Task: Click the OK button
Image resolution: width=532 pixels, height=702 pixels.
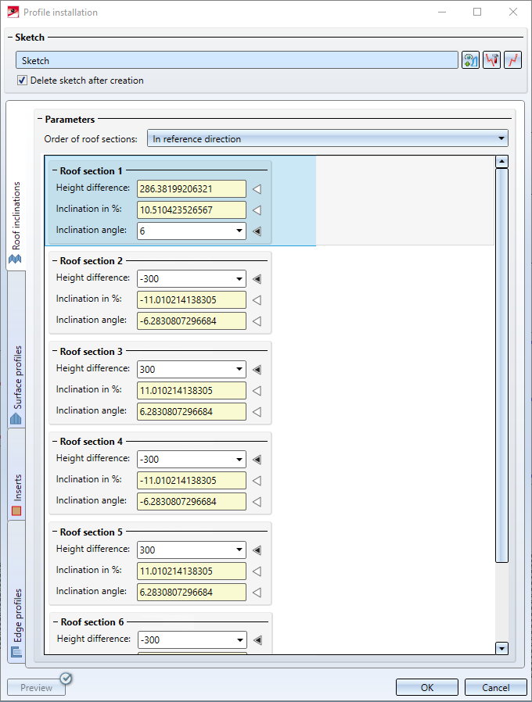Action: click(426, 687)
